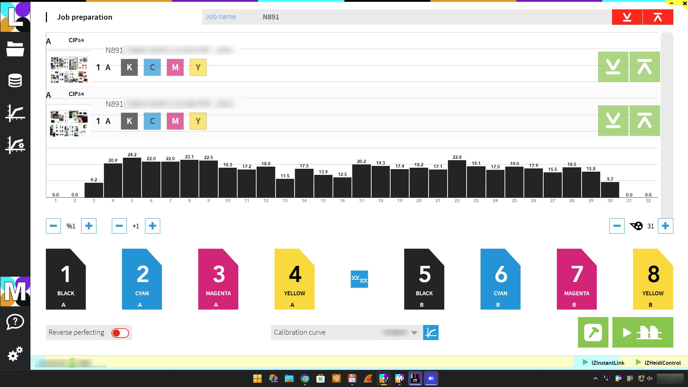
Task: Click the blue curve icon beside calibration dropdown
Action: (x=431, y=333)
